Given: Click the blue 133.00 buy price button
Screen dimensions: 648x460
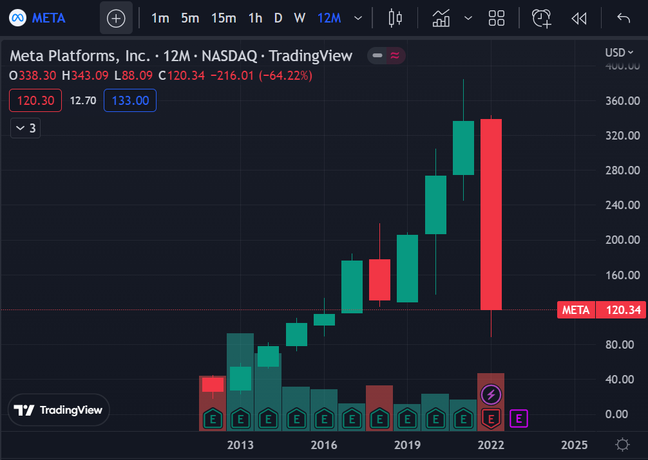Looking at the screenshot, I should (x=130, y=100).
